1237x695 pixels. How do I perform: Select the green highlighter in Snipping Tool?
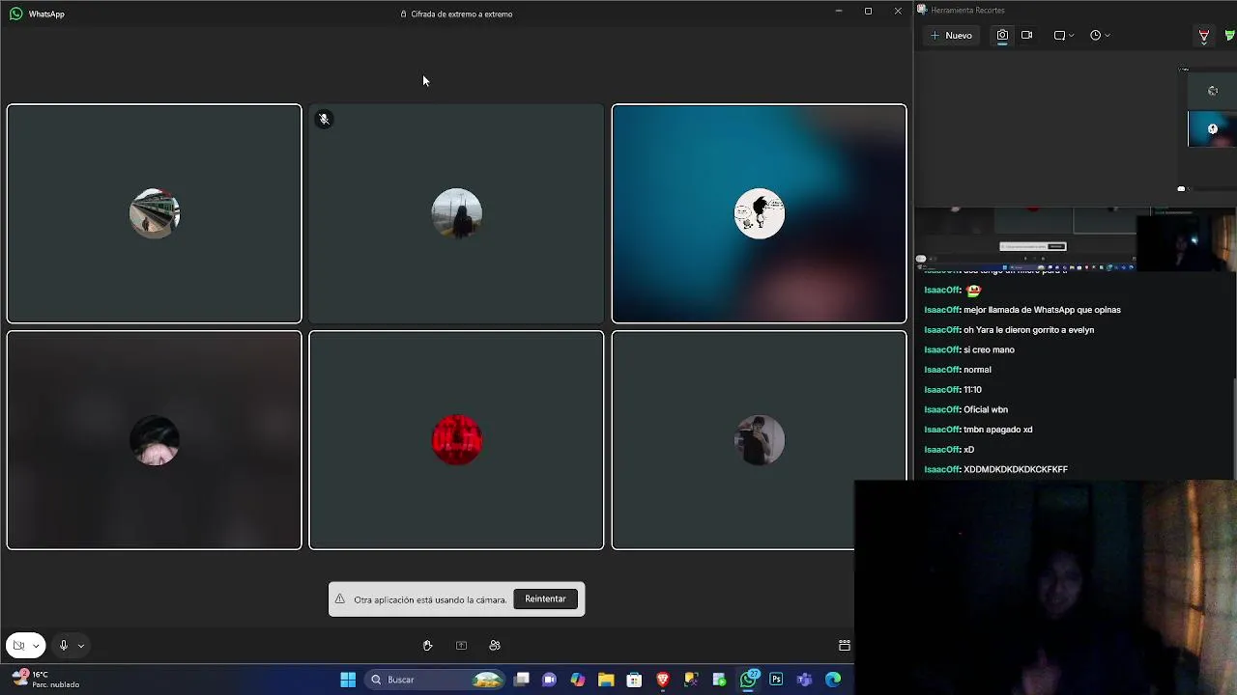click(x=1230, y=36)
